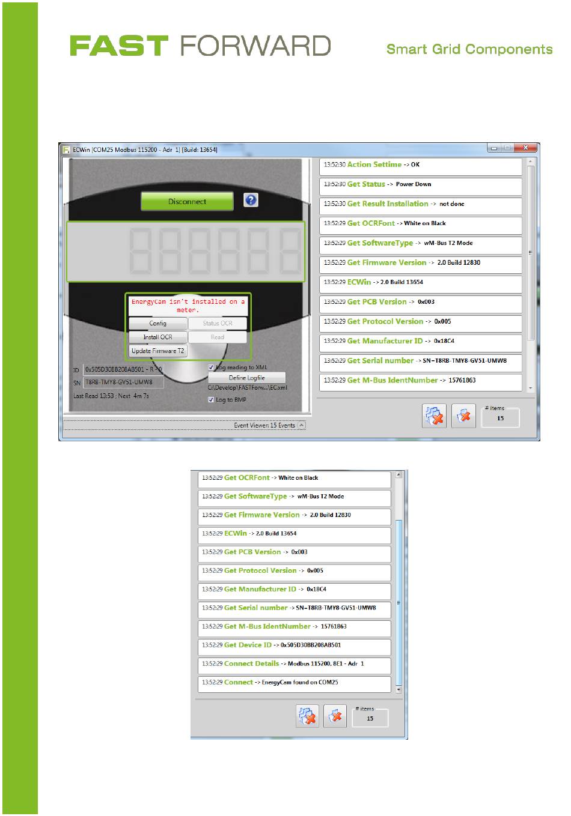The height and width of the screenshot is (816, 571).
Task: Select 'Get OCRFont' row in the ECWin window
Action: 420,225
